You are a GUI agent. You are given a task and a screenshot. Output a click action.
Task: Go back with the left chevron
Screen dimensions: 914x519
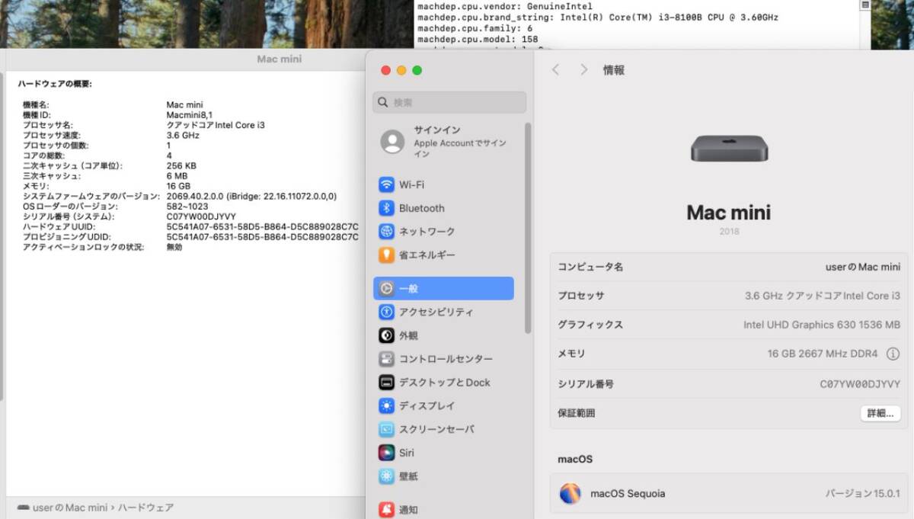click(x=555, y=69)
